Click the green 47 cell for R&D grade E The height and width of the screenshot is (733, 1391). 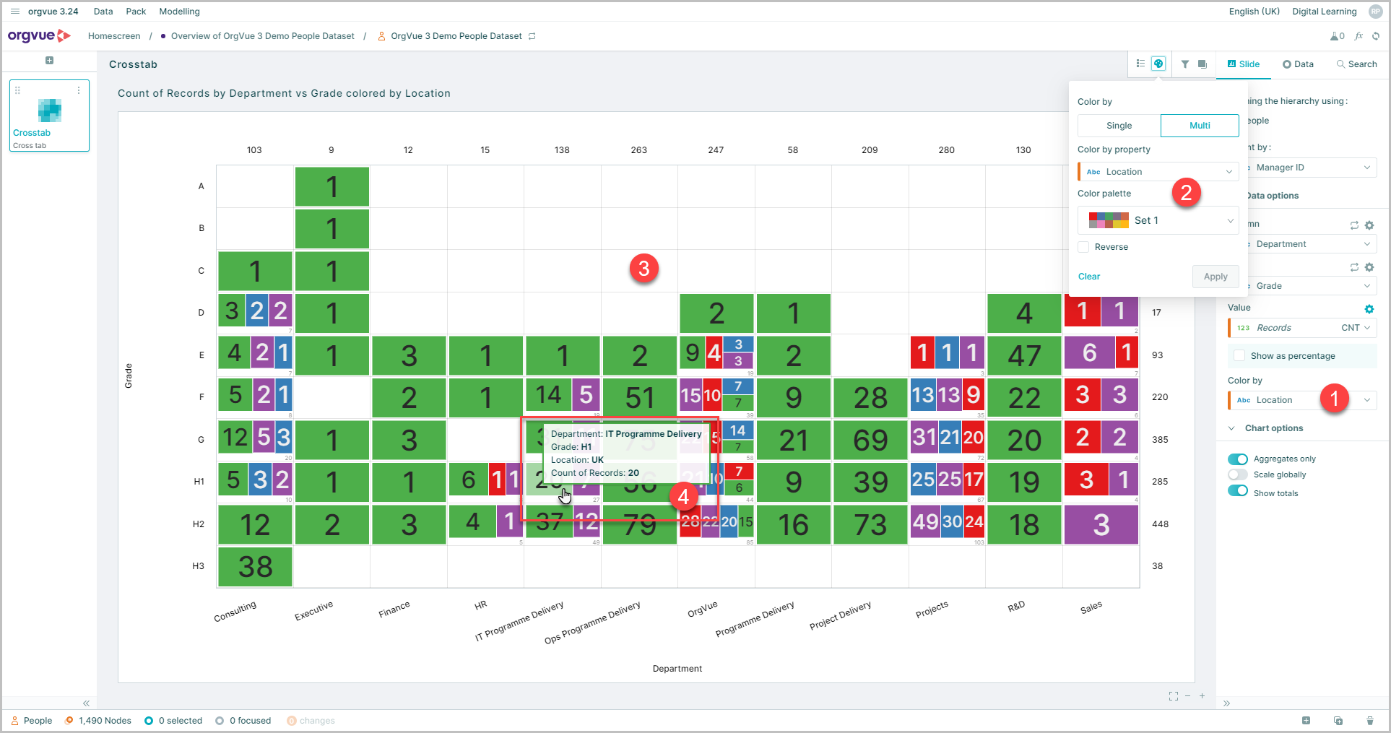(1024, 356)
